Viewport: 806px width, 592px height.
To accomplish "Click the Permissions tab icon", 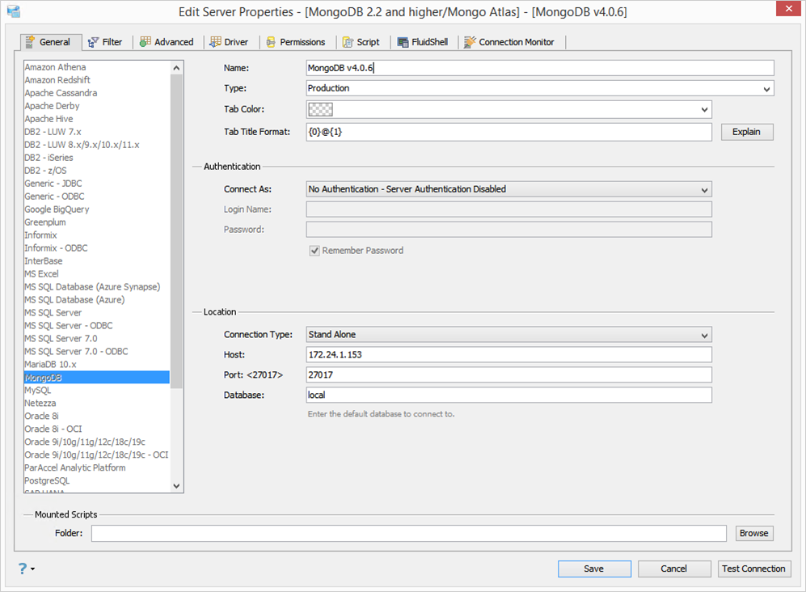I will [271, 42].
